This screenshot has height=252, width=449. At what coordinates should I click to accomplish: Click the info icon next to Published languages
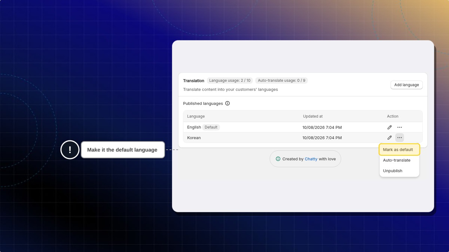[227, 103]
